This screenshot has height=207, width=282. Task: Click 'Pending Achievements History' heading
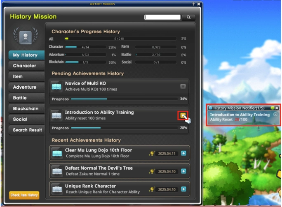pos(88,74)
